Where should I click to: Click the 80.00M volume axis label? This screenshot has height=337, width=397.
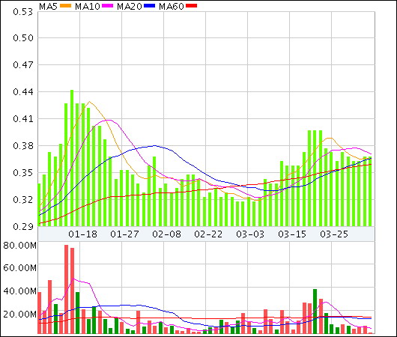(19, 246)
